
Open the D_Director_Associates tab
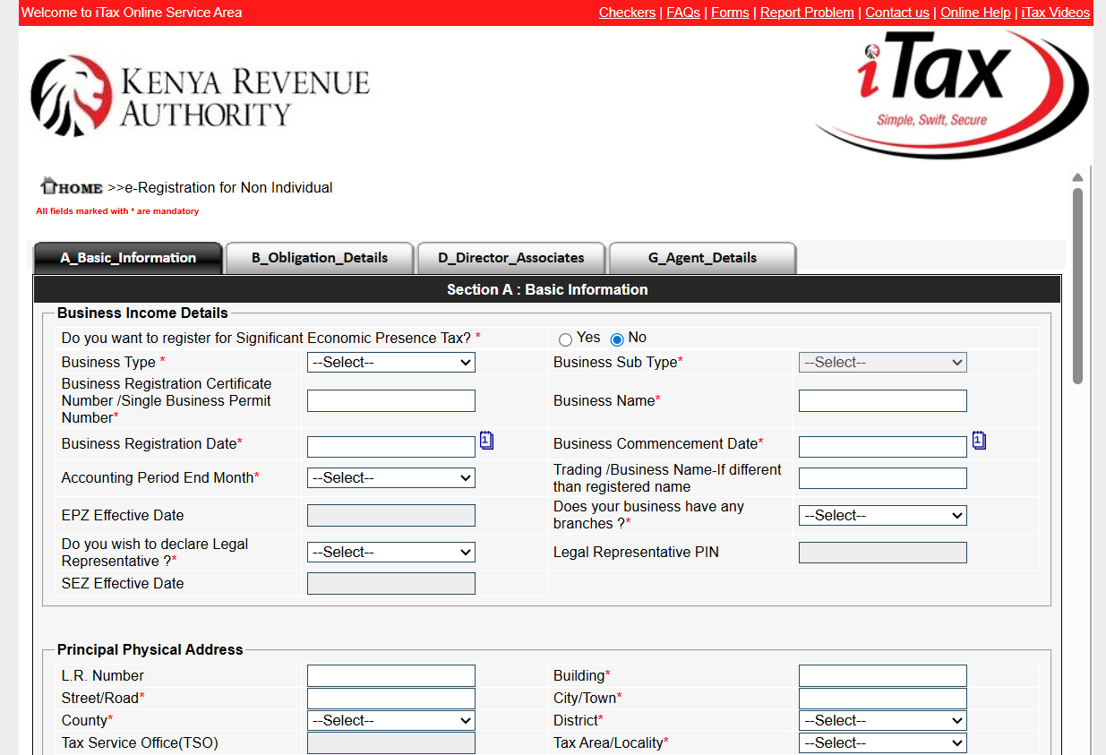point(511,258)
